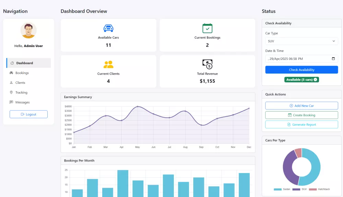Click the green calendar icon on Current Bookings
Image resolution: width=343 pixels, height=197 pixels.
click(x=208, y=28)
